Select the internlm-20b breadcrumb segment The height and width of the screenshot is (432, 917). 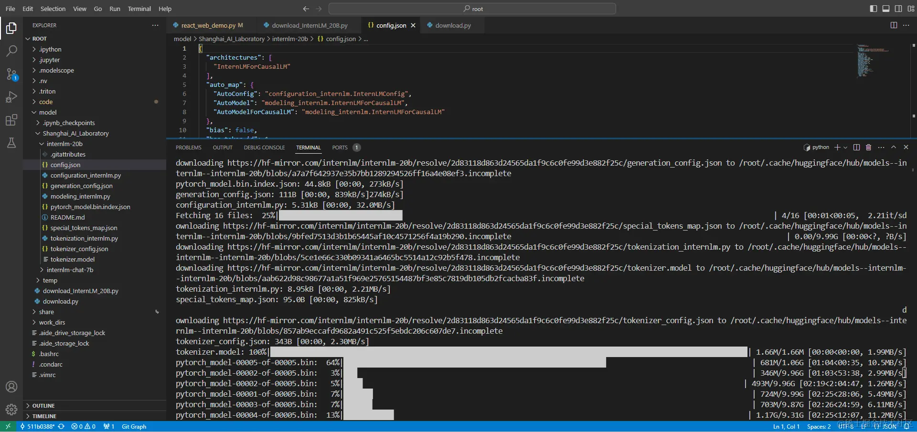(x=290, y=39)
